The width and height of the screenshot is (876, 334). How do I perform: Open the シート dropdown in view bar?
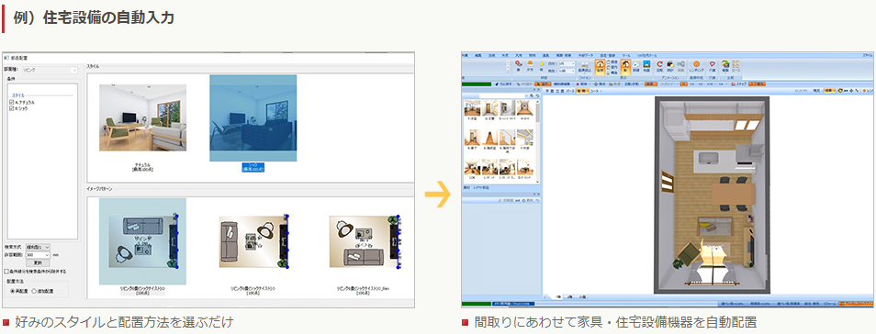click(x=596, y=91)
